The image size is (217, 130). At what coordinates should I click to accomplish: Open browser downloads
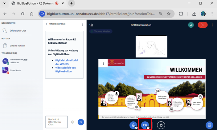tap(194, 14)
